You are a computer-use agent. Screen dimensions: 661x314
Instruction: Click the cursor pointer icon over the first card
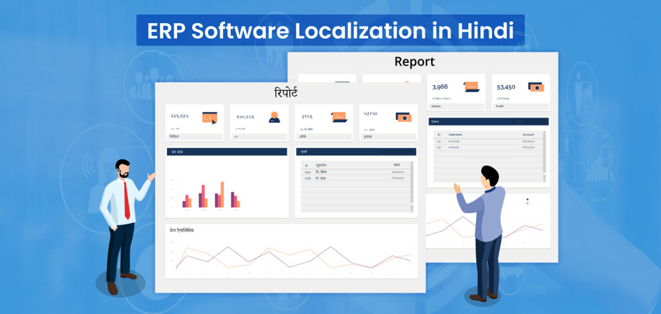click(x=214, y=122)
